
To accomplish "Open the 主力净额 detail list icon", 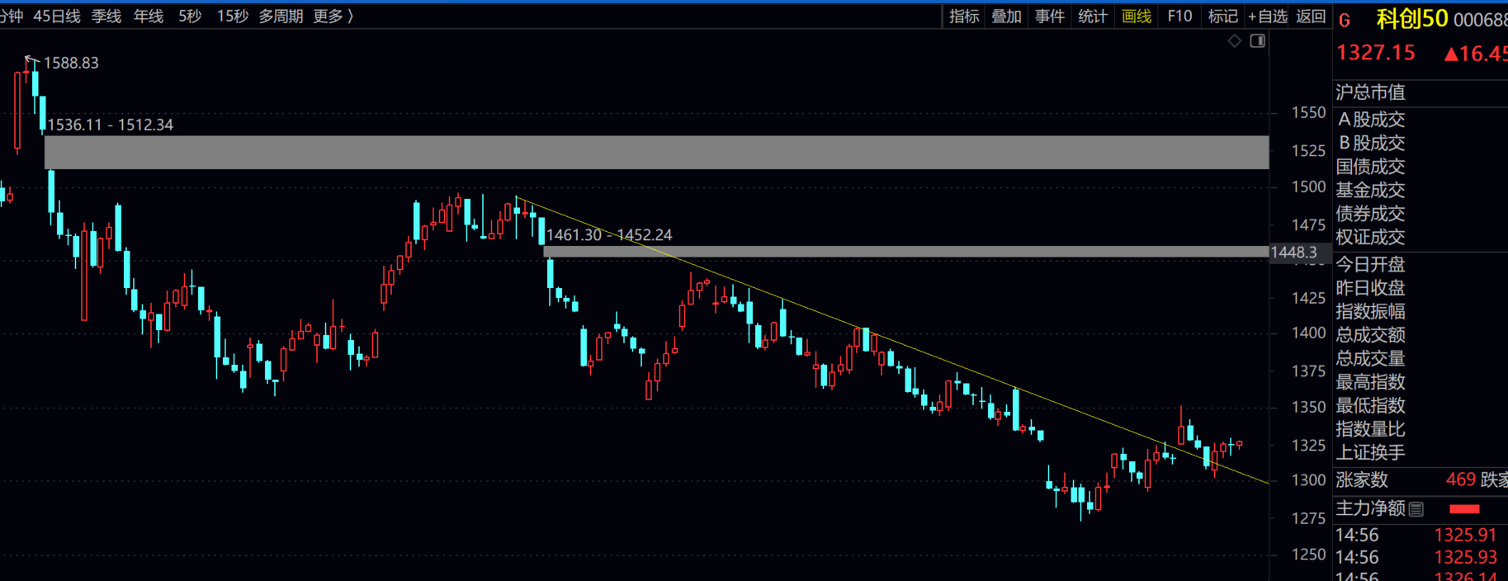I will (1416, 509).
